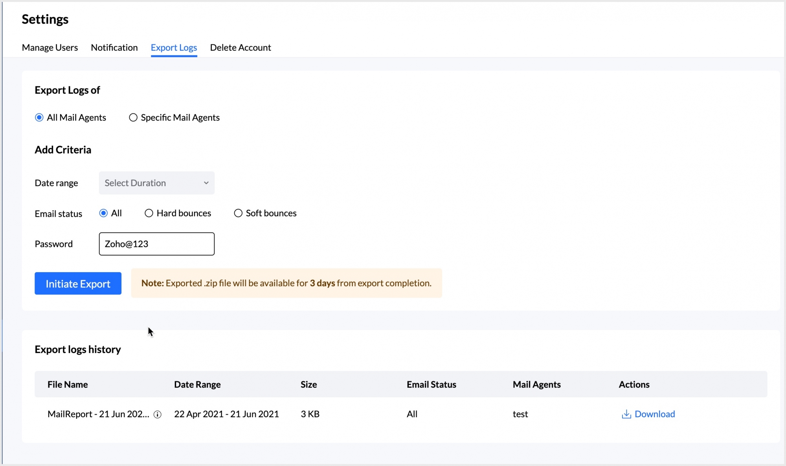The width and height of the screenshot is (786, 466).
Task: Select Soft bounces email status
Action: [238, 213]
